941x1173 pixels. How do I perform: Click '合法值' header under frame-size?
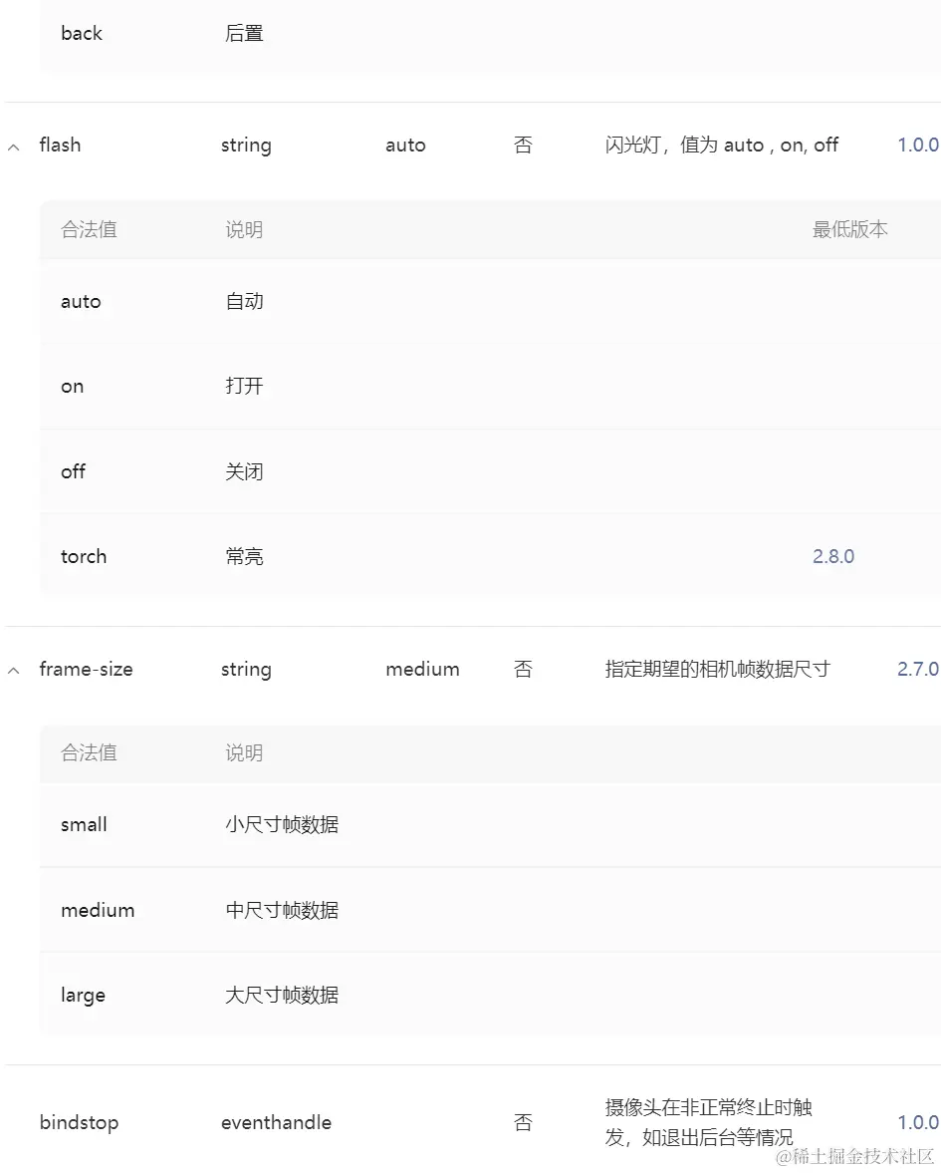(89, 752)
